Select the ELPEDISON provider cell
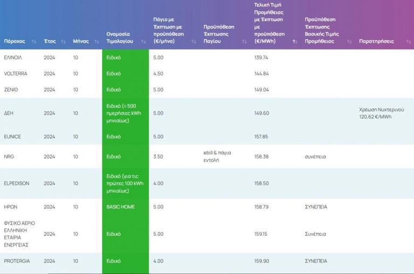Viewport: 414px width, 274px height. pyautogui.click(x=17, y=183)
